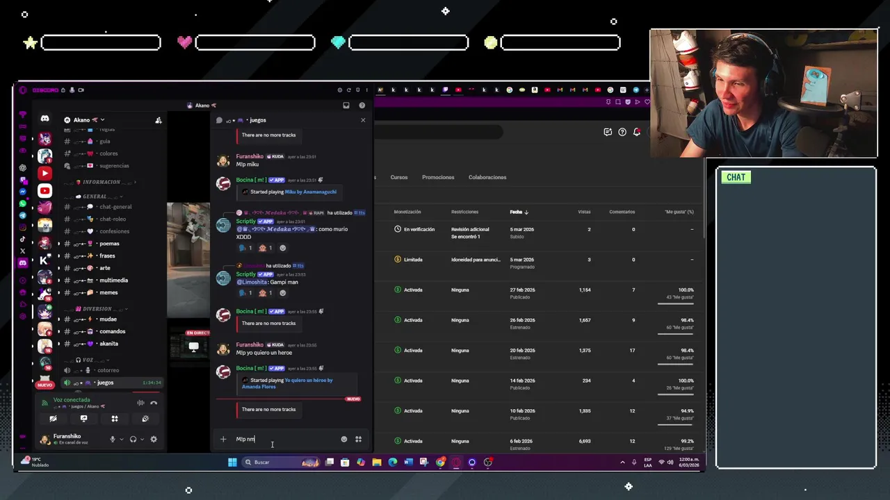The image size is (890, 500).
Task: Expand microphone input options arrow
Action: 121,439
